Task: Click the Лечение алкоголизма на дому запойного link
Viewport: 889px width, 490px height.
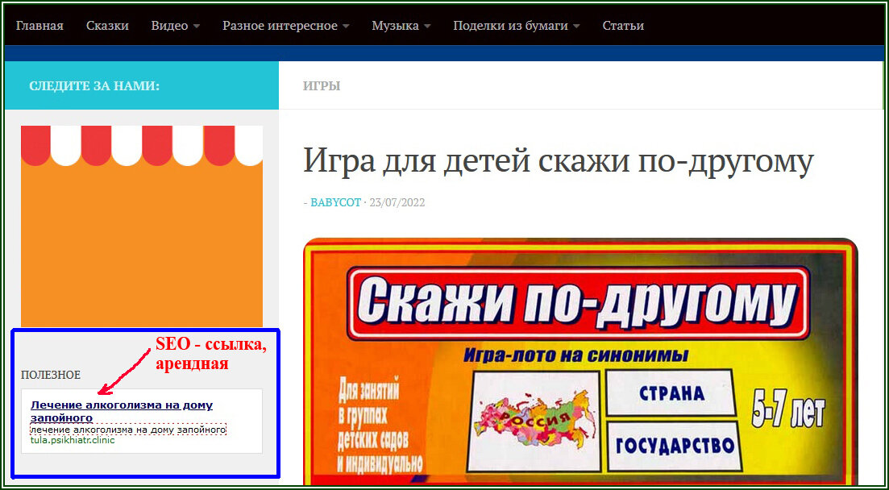Action: point(122,411)
